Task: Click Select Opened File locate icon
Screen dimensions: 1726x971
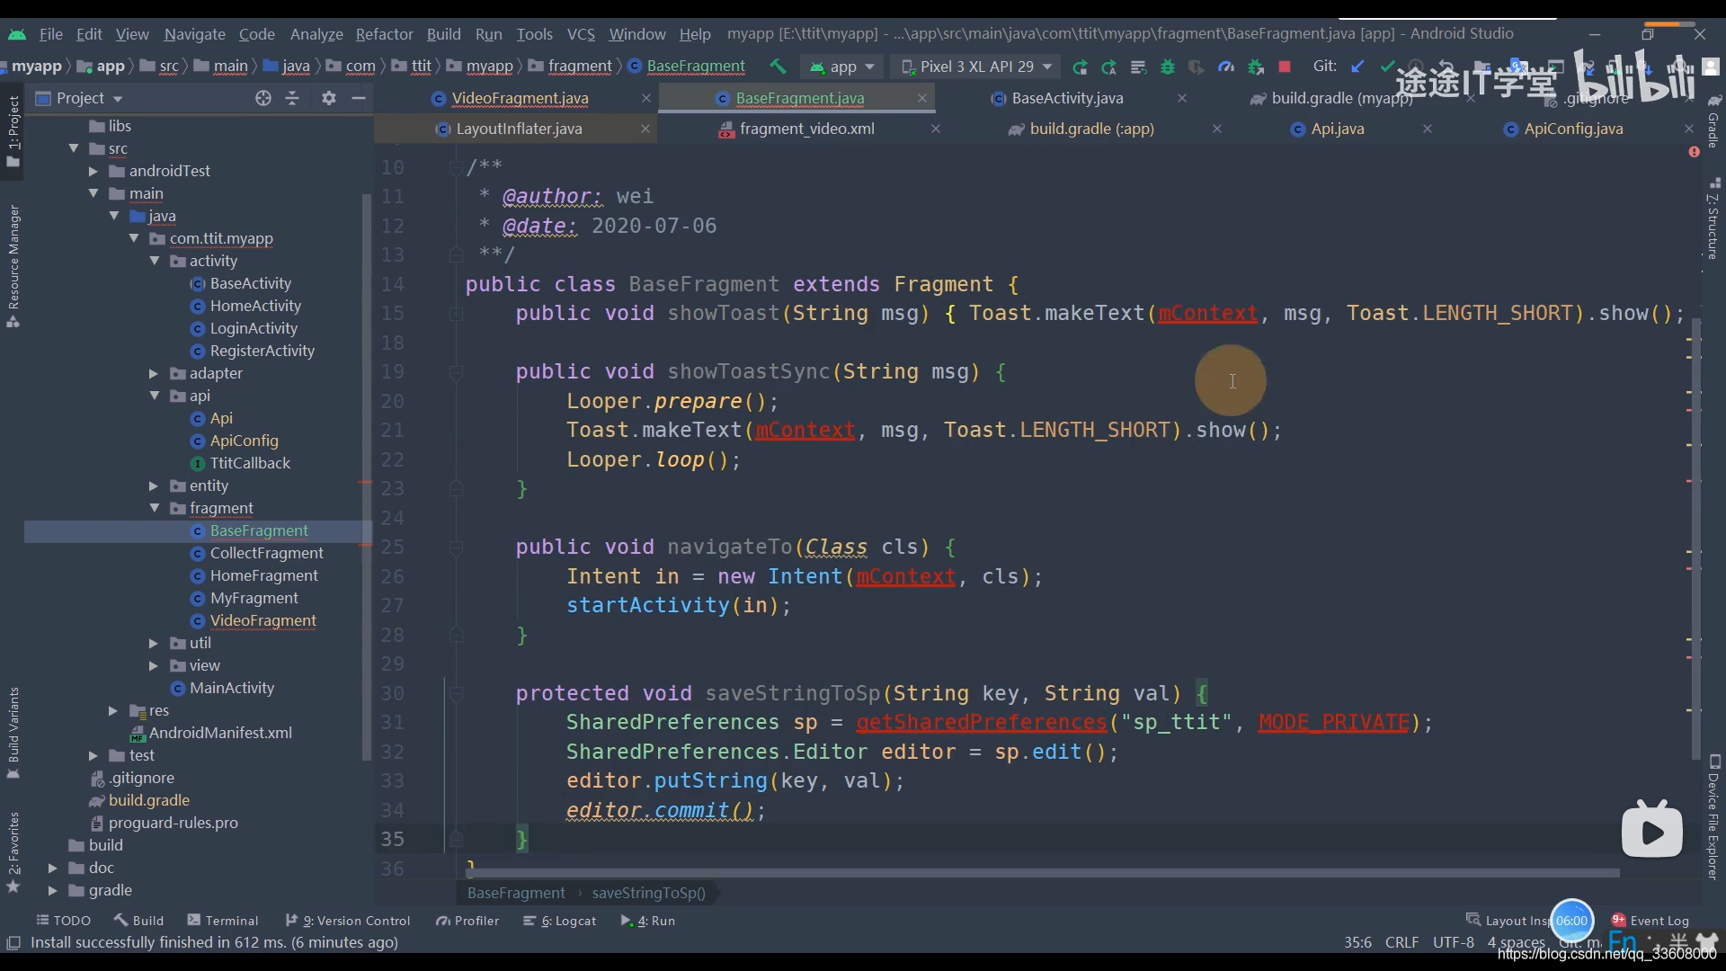Action: click(262, 98)
